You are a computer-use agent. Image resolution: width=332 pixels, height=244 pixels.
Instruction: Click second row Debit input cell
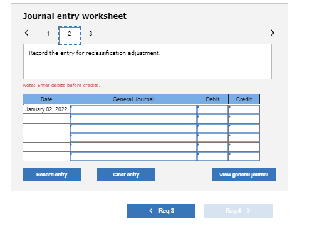tap(212, 119)
